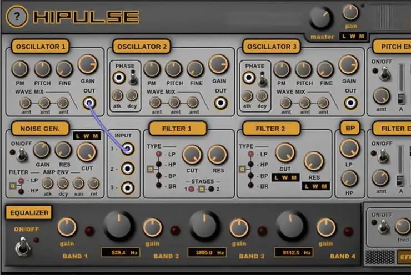Click filter INPUT jack 2
The image size is (411, 275).
(128, 169)
